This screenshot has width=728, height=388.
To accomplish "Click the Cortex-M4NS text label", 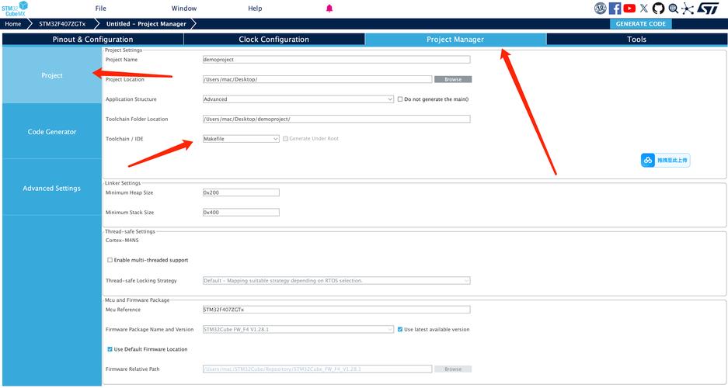I will pos(122,240).
